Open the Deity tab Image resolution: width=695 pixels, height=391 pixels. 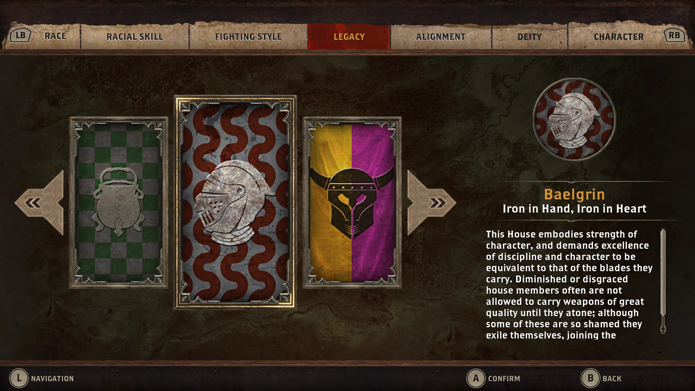pos(530,37)
